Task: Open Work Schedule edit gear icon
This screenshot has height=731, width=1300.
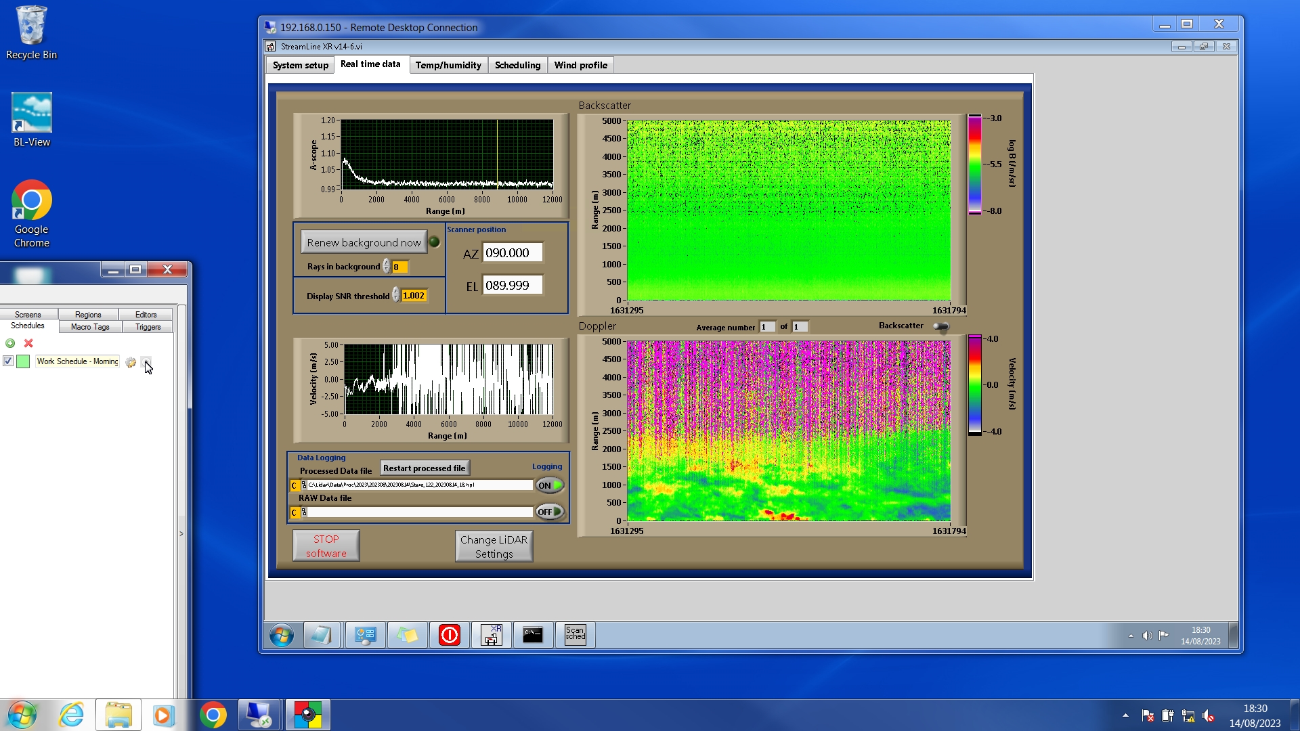Action: [131, 362]
